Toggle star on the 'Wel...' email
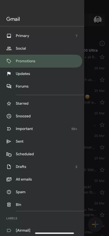The image size is (109, 236). pos(102,170)
